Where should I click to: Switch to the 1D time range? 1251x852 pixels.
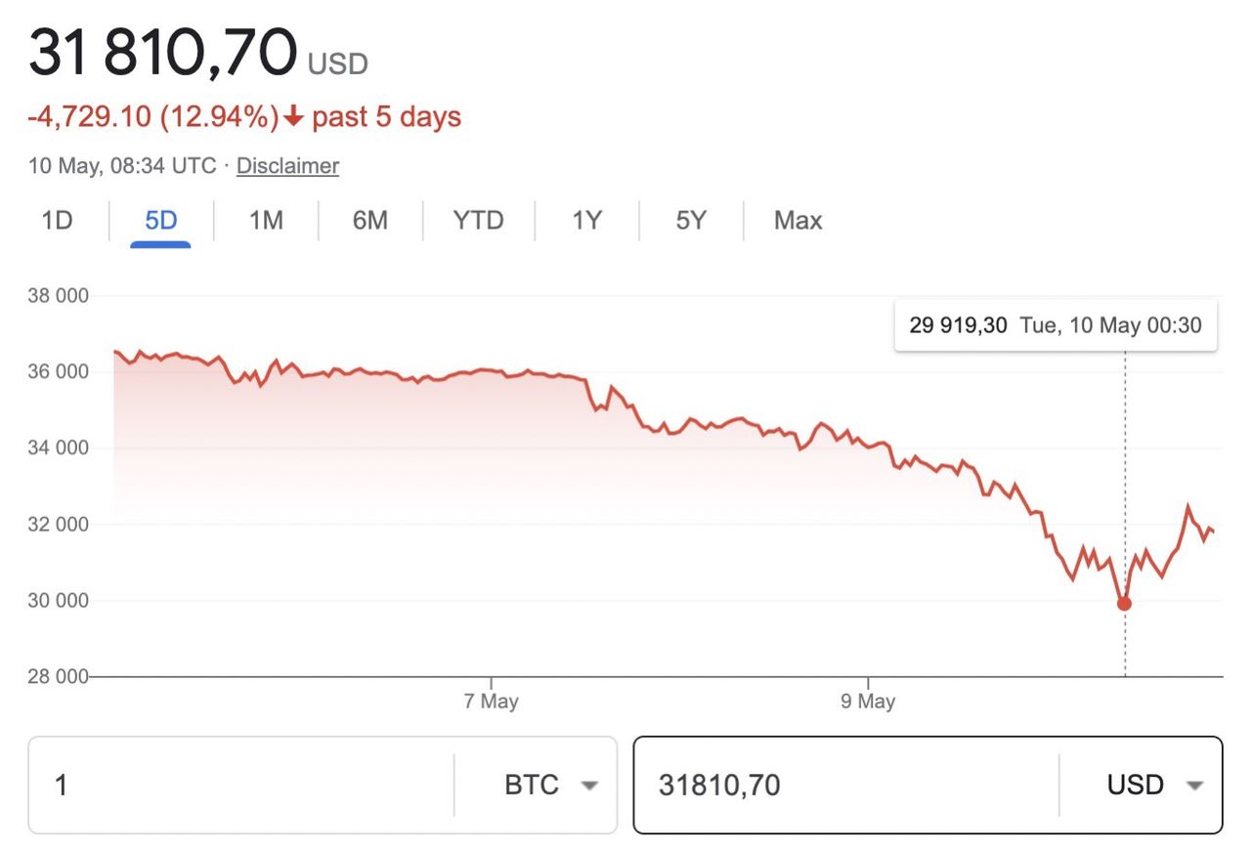[x=58, y=221]
